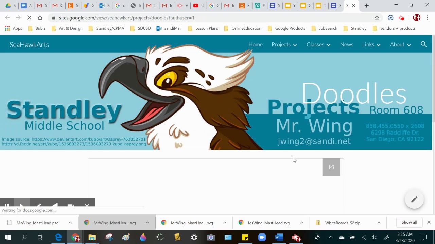The image size is (435, 244).
Task: Open the Chrome menu with three dots
Action: pos(428,18)
